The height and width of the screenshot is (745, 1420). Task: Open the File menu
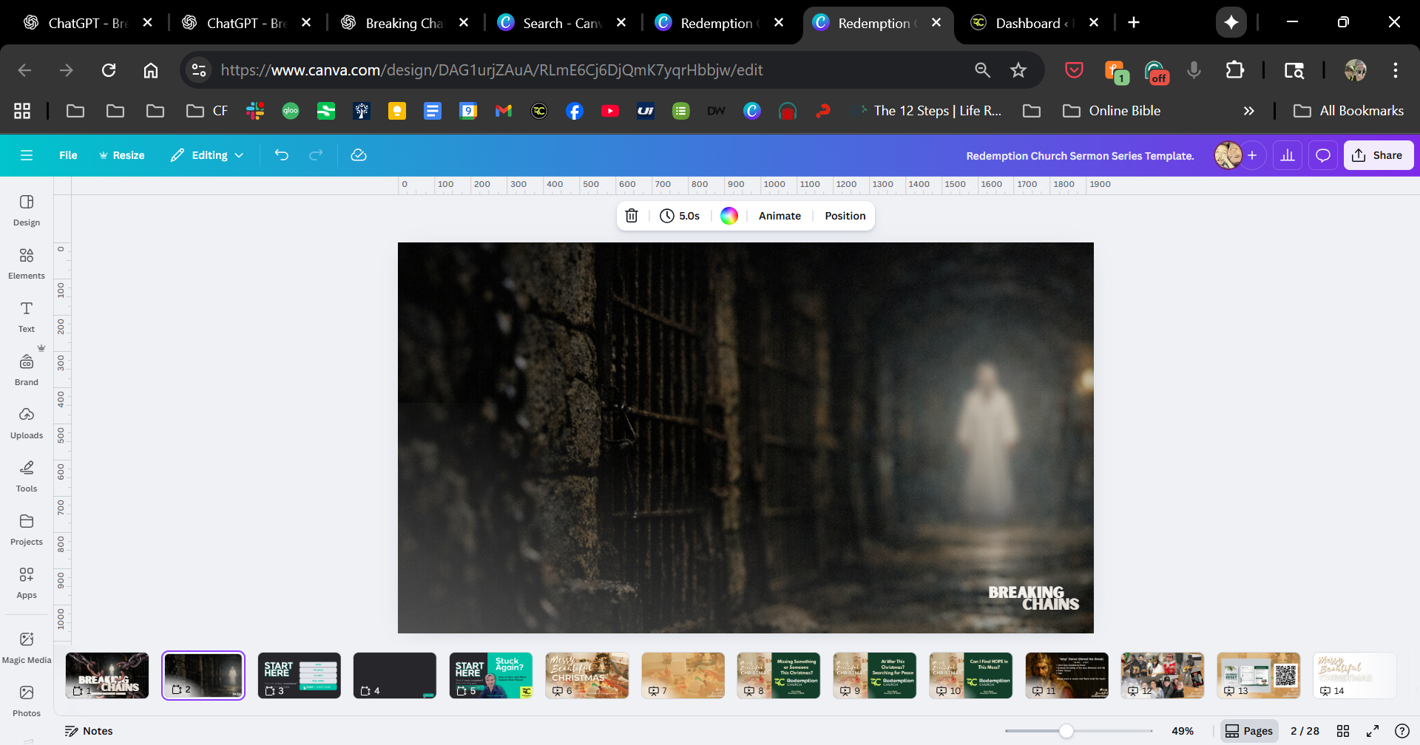[x=68, y=155]
